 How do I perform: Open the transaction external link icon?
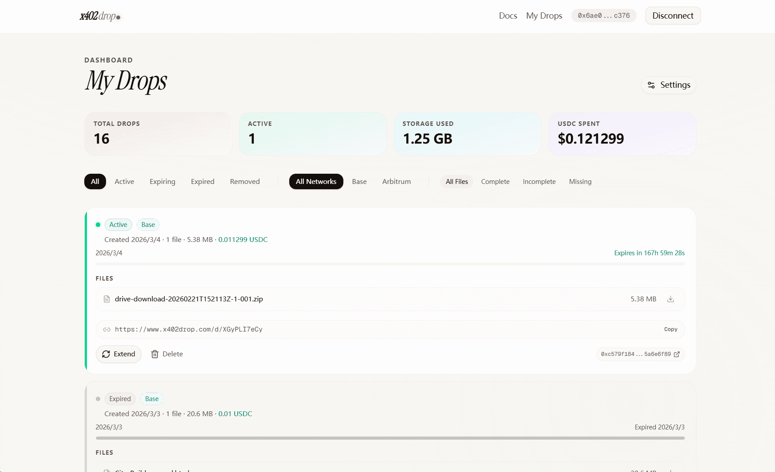pyautogui.click(x=677, y=354)
